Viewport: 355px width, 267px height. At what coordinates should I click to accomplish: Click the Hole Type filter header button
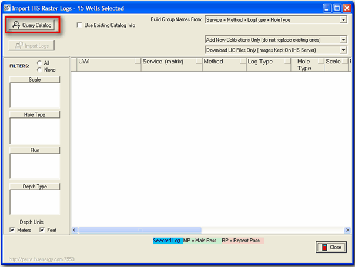(35, 114)
